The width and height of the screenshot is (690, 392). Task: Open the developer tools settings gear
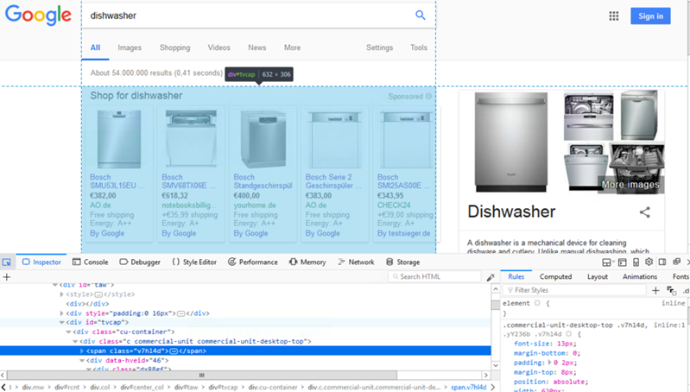coord(649,262)
